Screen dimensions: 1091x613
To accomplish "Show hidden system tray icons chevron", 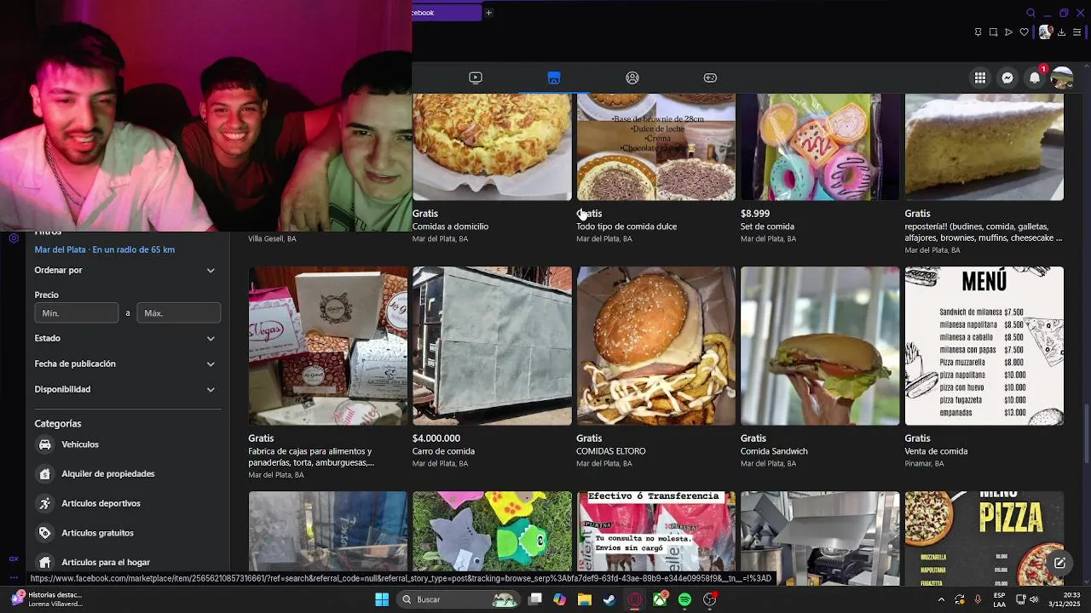I will coord(941,599).
